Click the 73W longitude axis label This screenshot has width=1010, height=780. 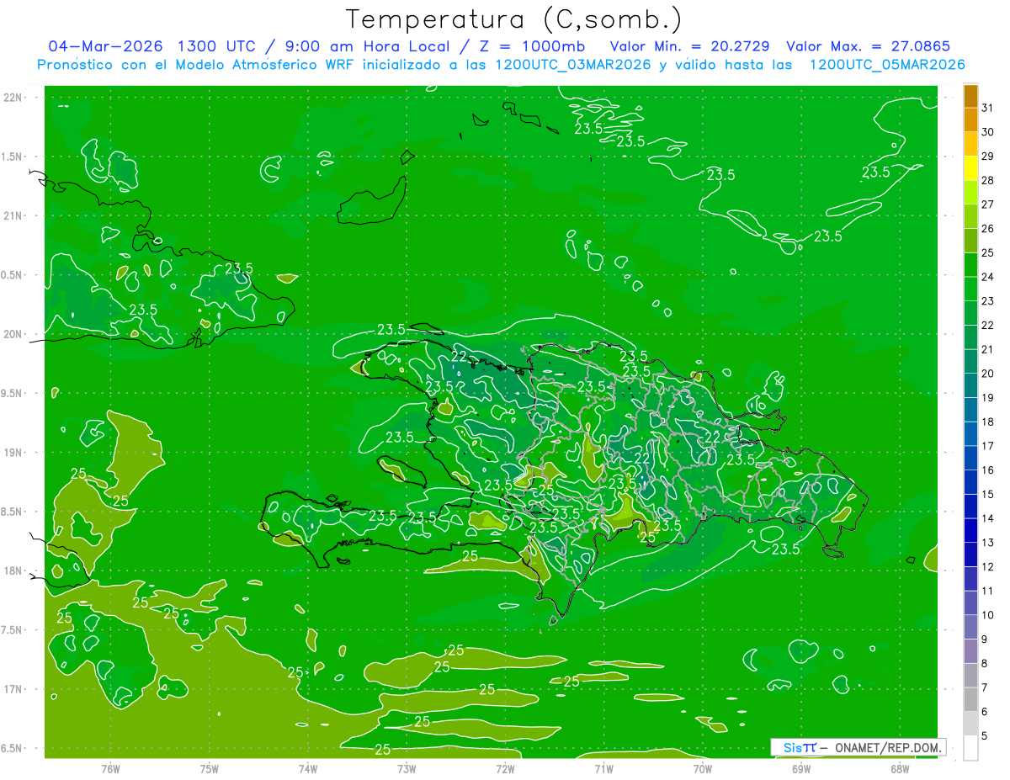[x=407, y=768]
